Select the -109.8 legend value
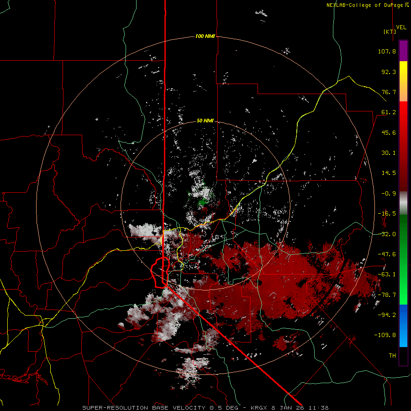411x411 pixels. click(x=385, y=335)
